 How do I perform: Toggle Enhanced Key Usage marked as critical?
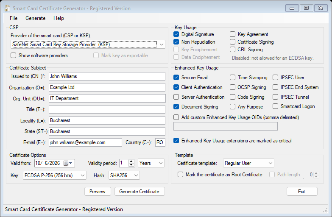click(176, 141)
